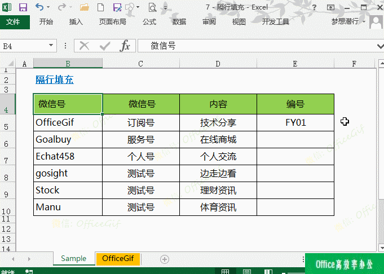Image resolution: width=384 pixels, height=274 pixels.
Task: Click the Insert Function fx icon
Action: click(125, 46)
